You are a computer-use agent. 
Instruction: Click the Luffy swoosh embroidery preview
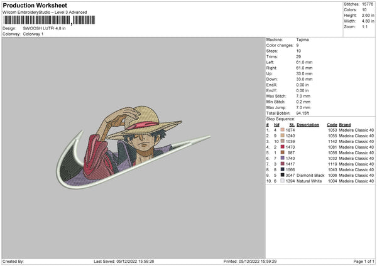tap(133, 147)
